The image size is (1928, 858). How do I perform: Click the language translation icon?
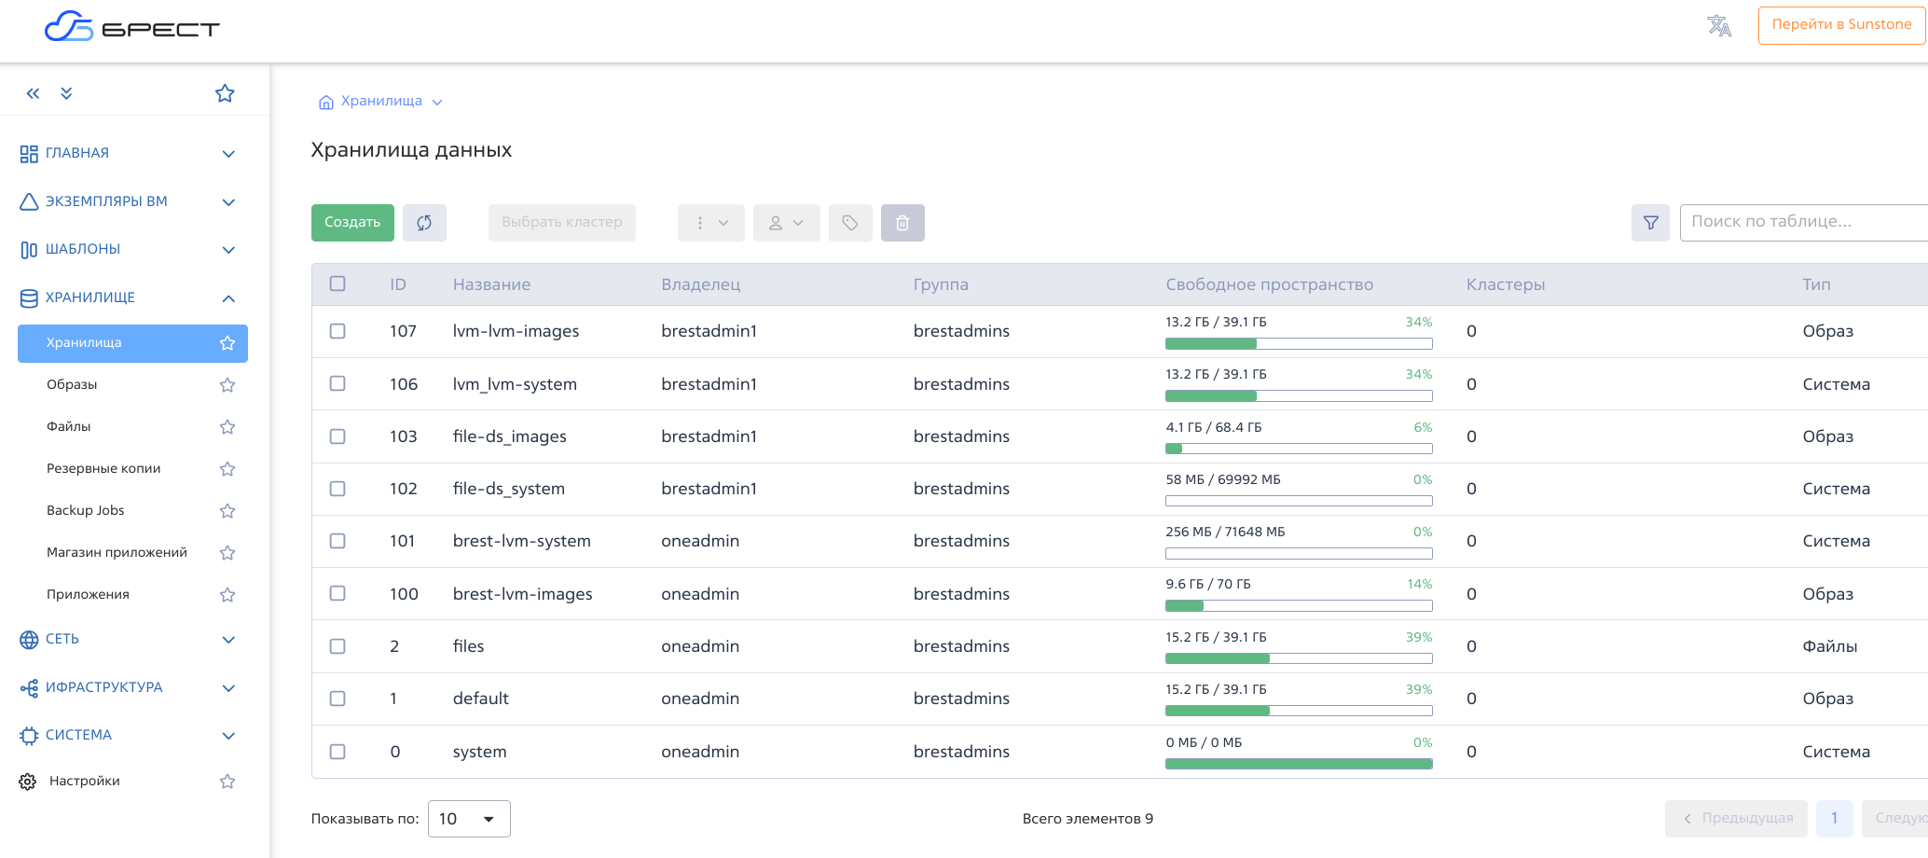[1718, 26]
